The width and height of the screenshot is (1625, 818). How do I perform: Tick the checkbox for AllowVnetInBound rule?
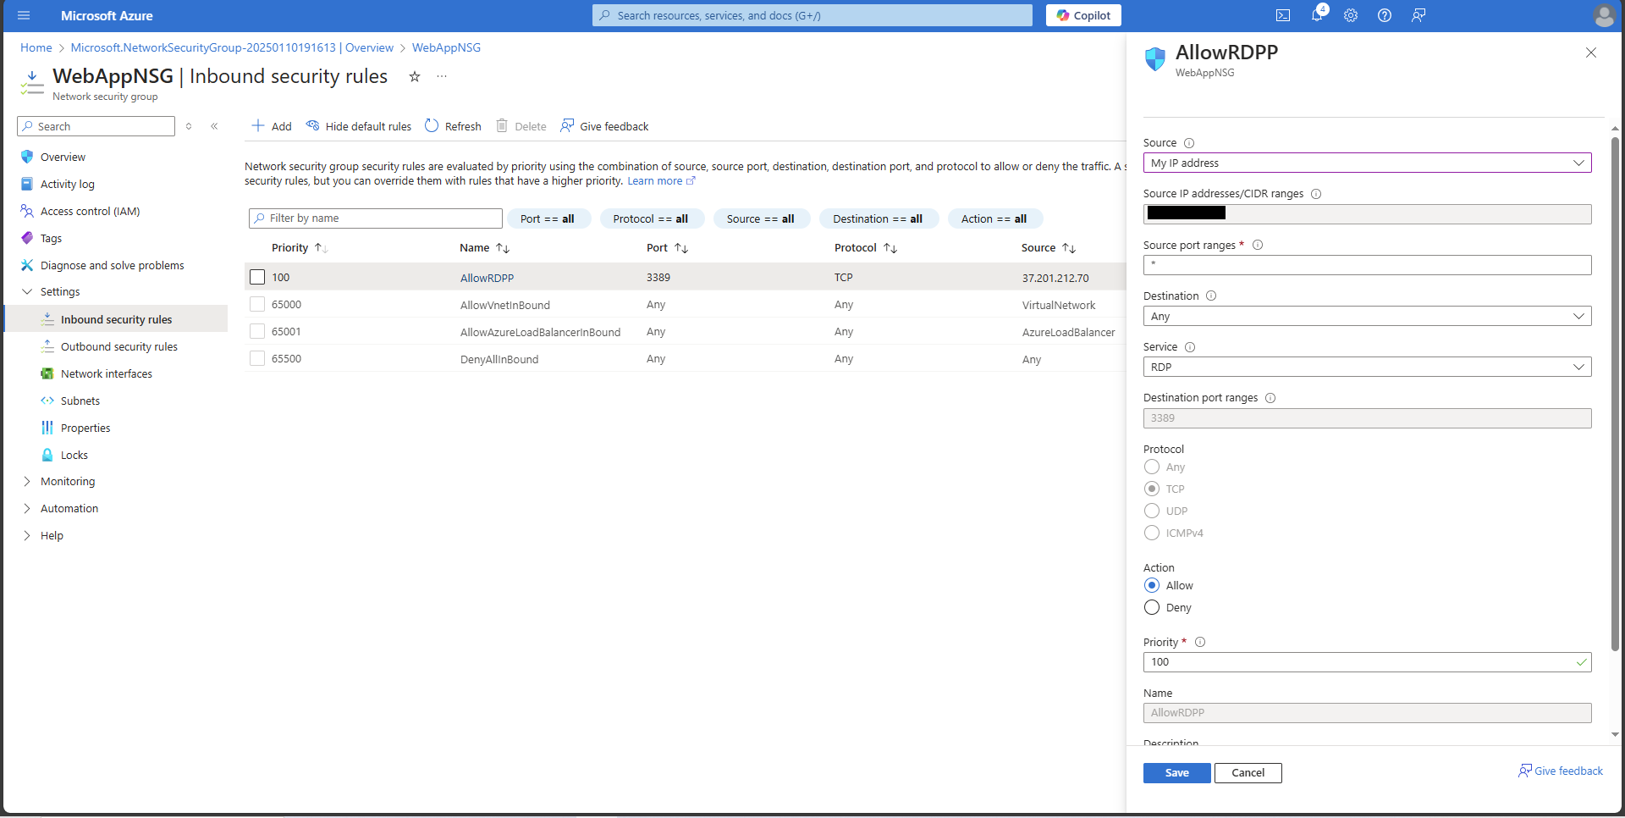[257, 304]
